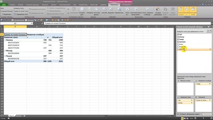
Task: Click the Active Field name box
Action: coord(21,11)
